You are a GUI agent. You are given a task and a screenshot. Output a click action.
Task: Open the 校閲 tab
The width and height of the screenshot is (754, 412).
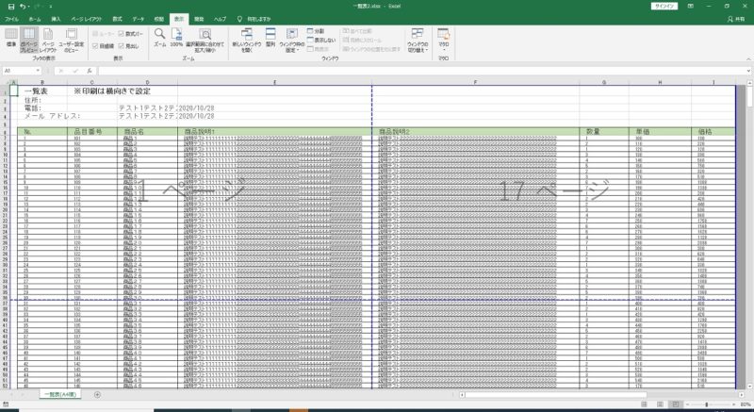[159, 19]
